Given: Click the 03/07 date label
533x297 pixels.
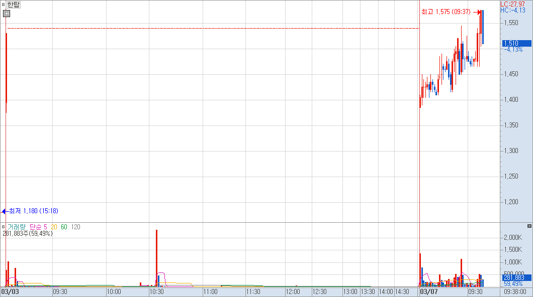Looking at the screenshot, I should [x=429, y=291].
